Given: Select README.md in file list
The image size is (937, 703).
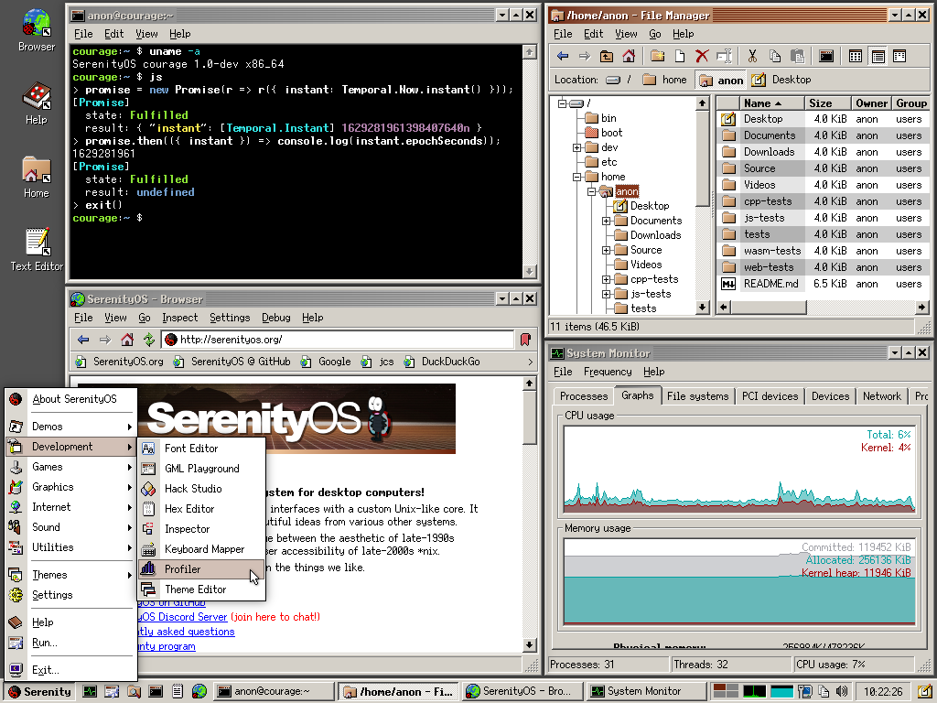Looking at the screenshot, I should [x=824, y=284].
